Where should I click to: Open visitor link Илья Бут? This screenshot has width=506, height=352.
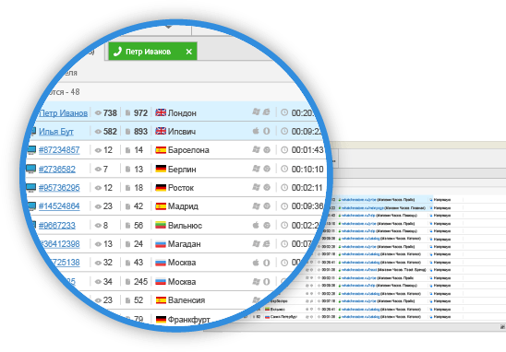pyautogui.click(x=56, y=132)
